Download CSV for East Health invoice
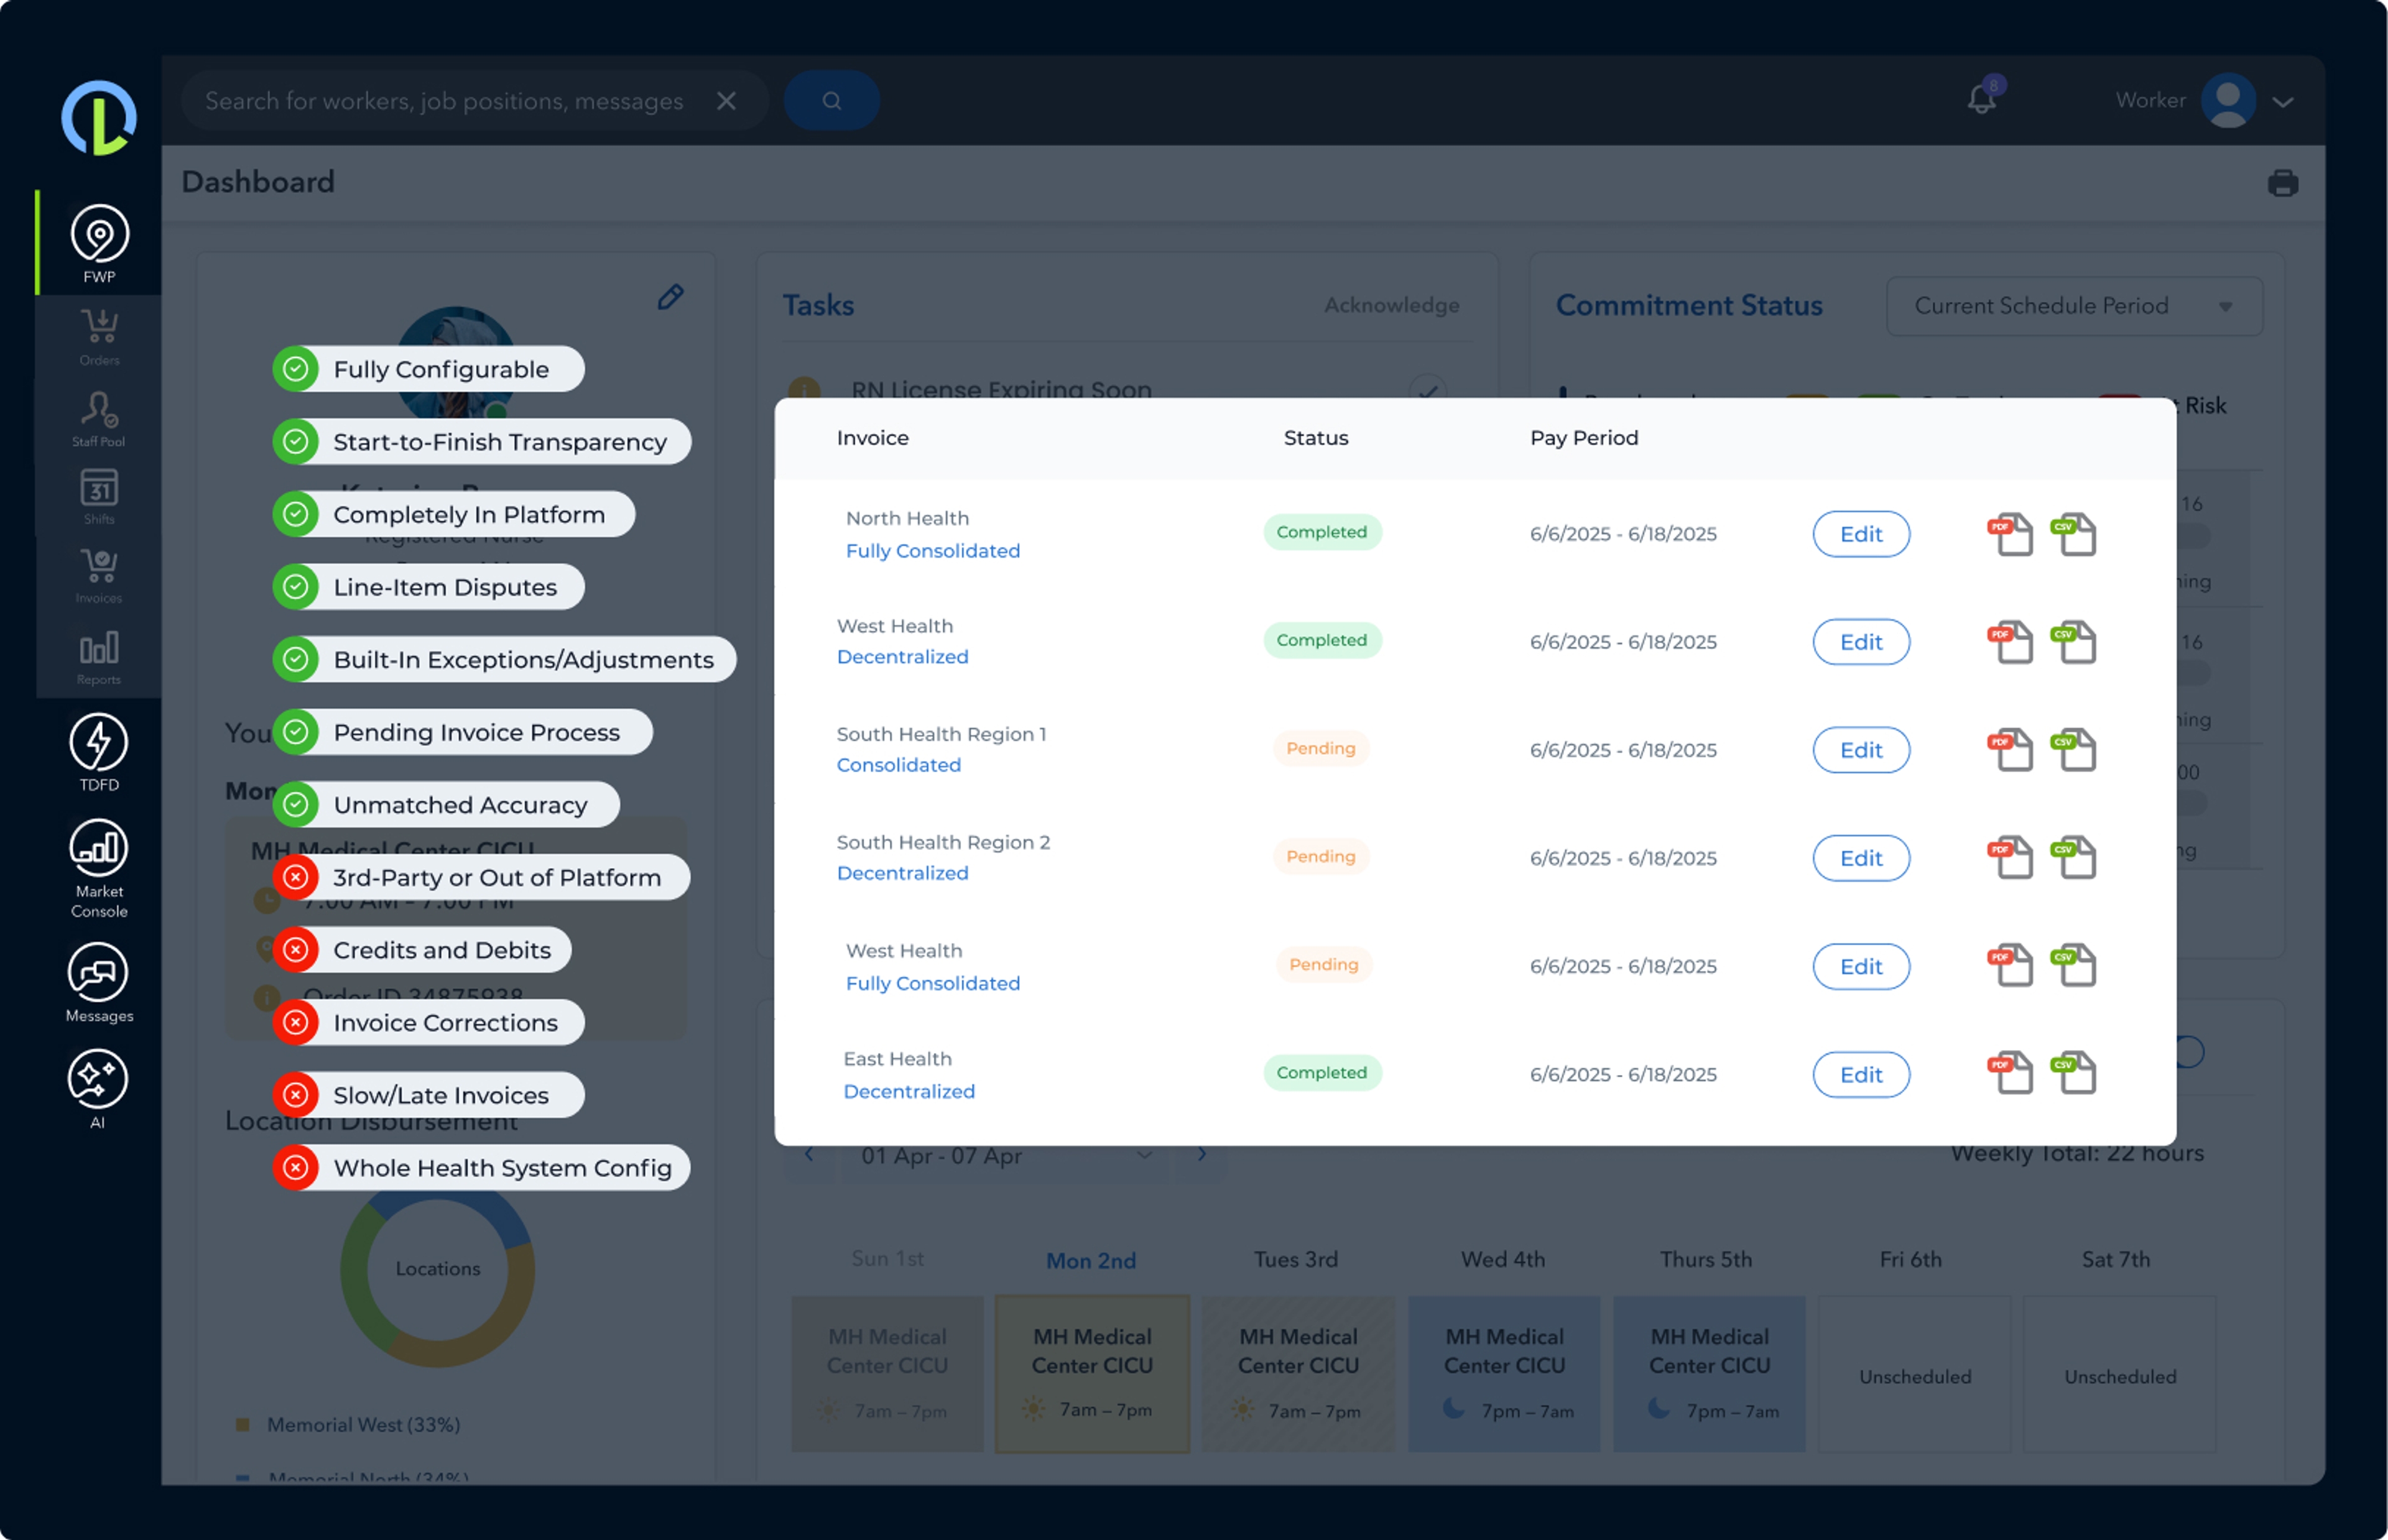 [2074, 1074]
